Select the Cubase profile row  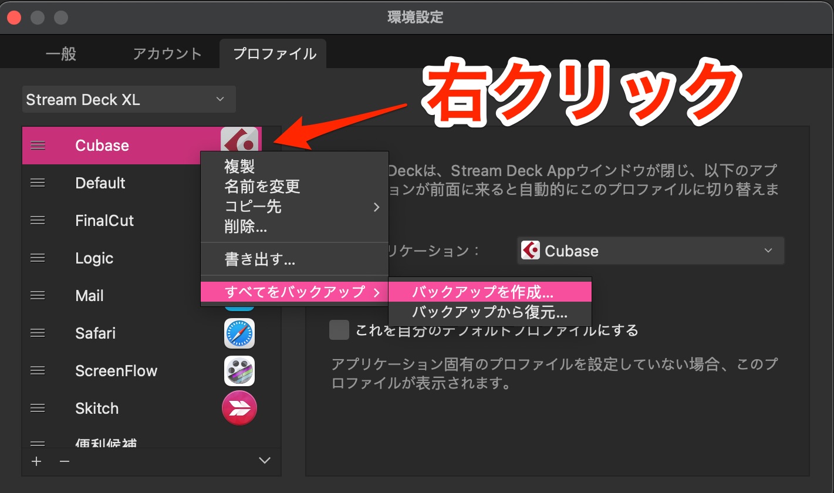tap(142, 146)
